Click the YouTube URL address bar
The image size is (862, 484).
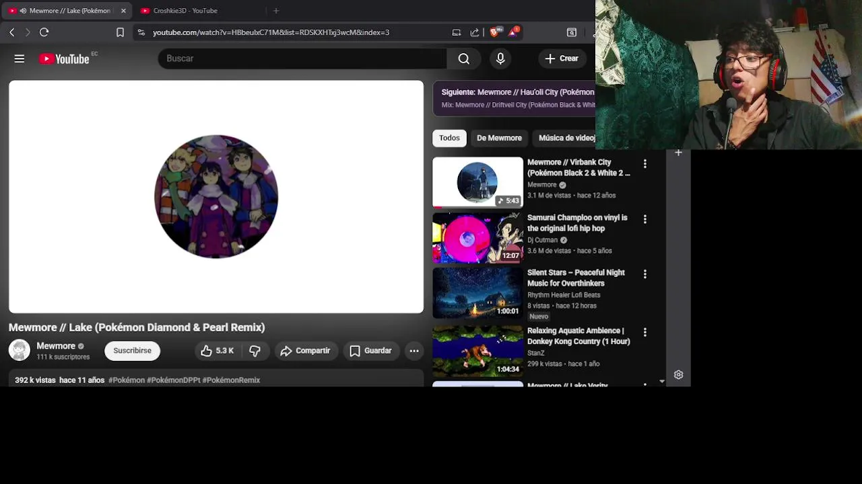pyautogui.click(x=271, y=32)
